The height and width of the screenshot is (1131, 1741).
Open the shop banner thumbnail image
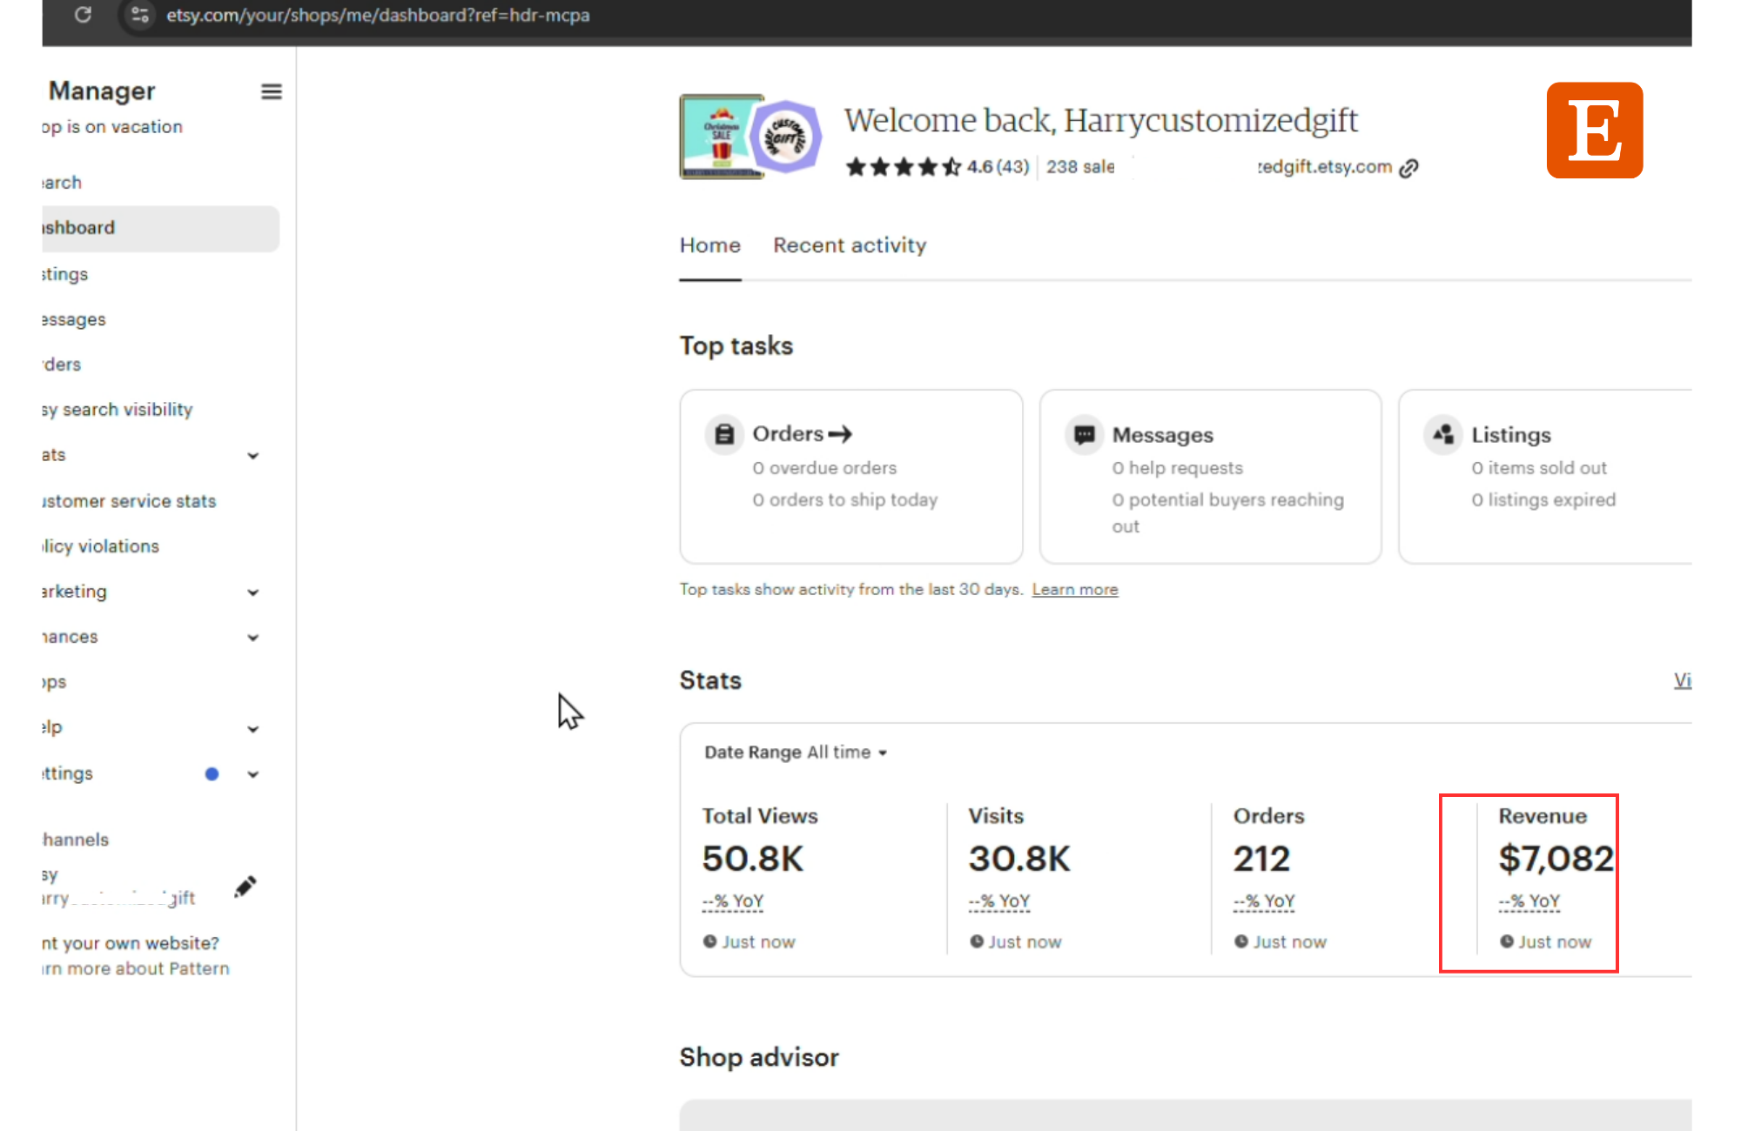pyautogui.click(x=721, y=137)
